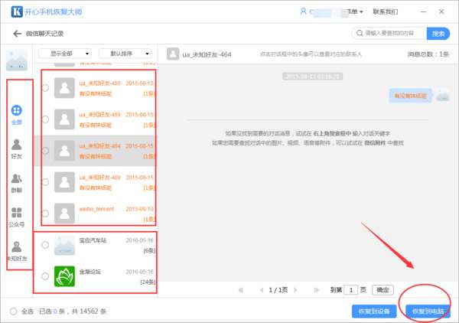Click the 微信聊天记录 page title
The width and height of the screenshot is (459, 323).
pyautogui.click(x=45, y=34)
